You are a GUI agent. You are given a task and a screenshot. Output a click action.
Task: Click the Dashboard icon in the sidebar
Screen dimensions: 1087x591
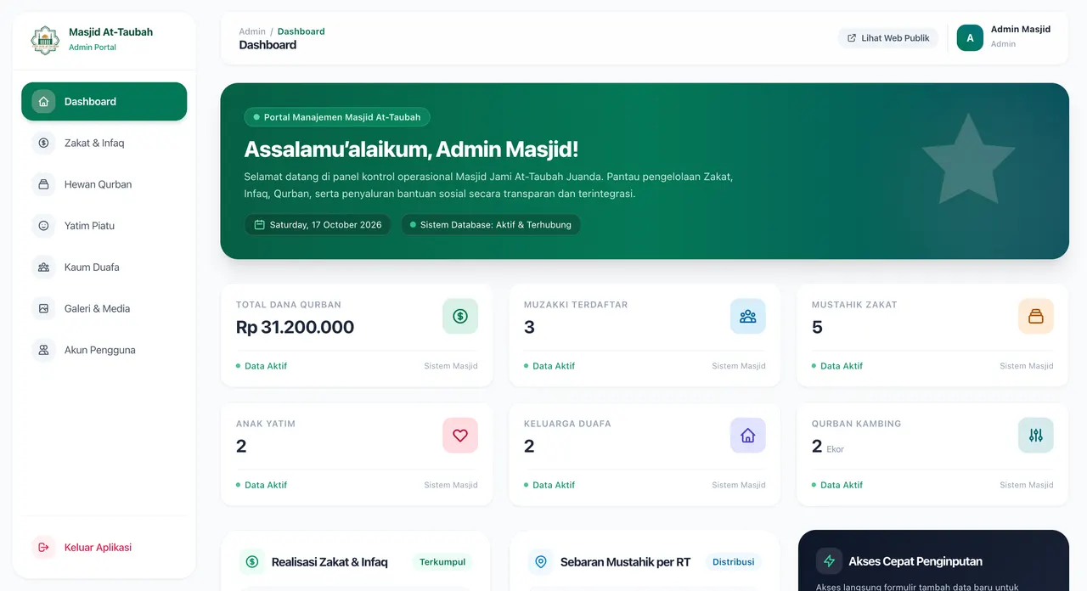43,101
